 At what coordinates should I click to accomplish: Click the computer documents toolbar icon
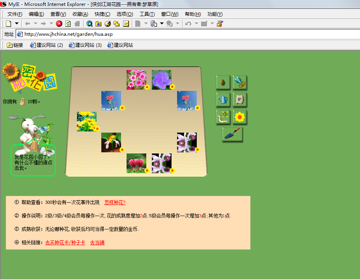(x=154, y=24)
